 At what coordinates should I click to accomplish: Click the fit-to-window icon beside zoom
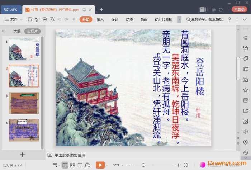[x=185, y=165]
